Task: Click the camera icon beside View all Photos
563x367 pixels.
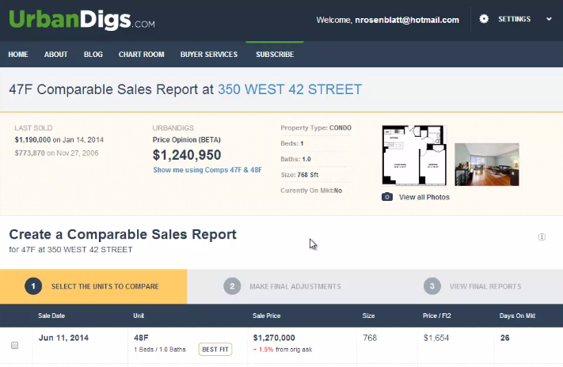Action: 387,197
